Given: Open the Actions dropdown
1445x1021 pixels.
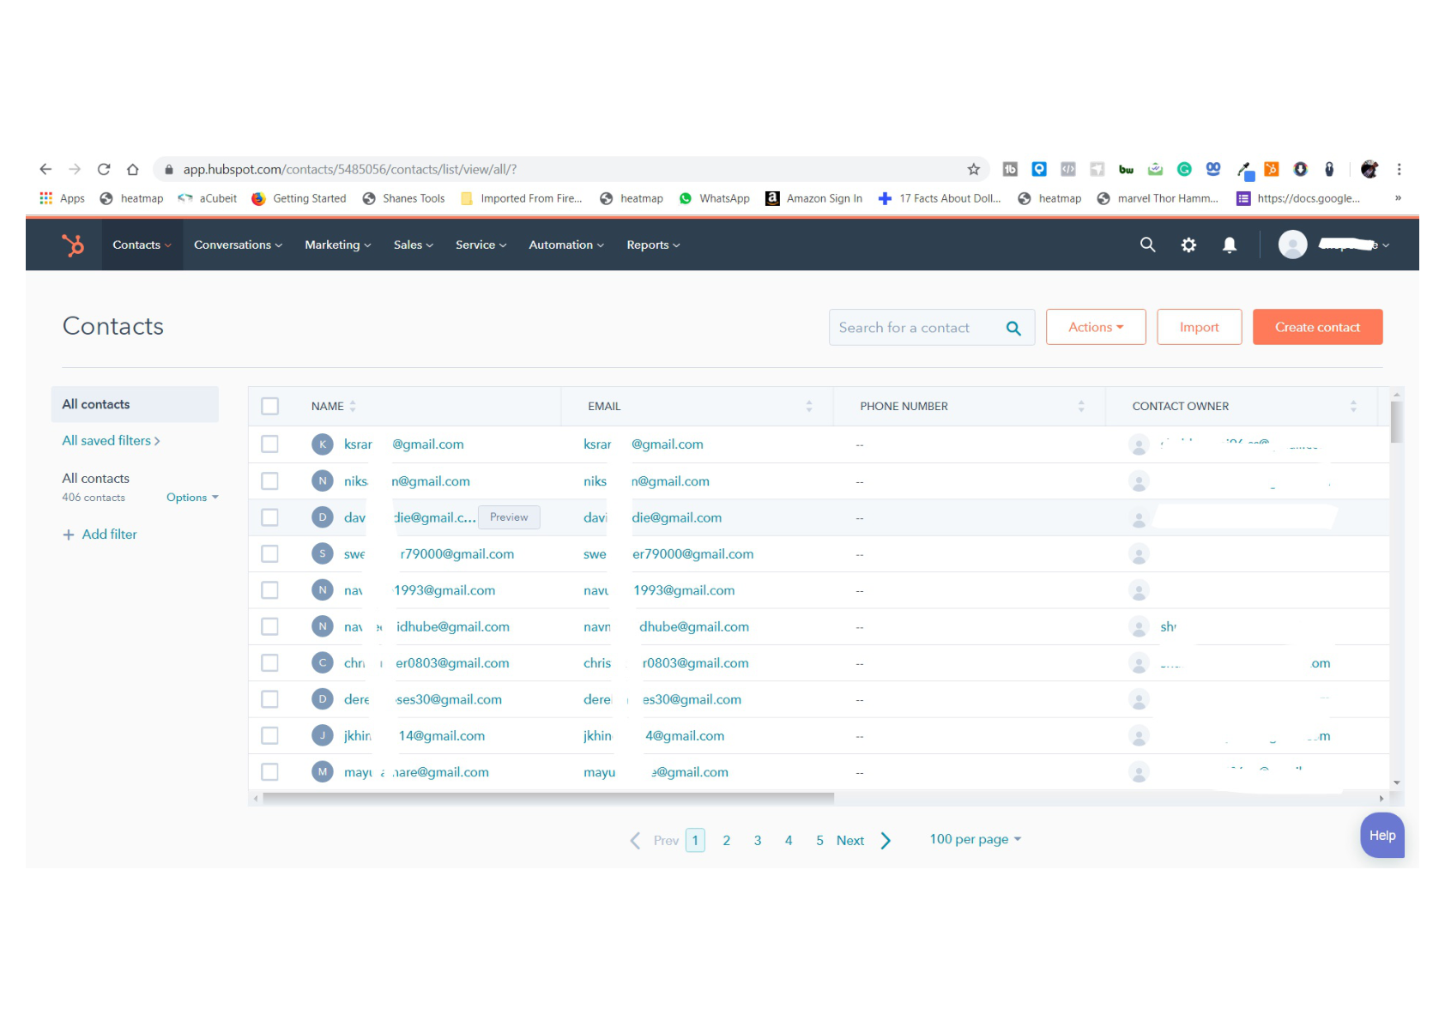Looking at the screenshot, I should pos(1095,327).
